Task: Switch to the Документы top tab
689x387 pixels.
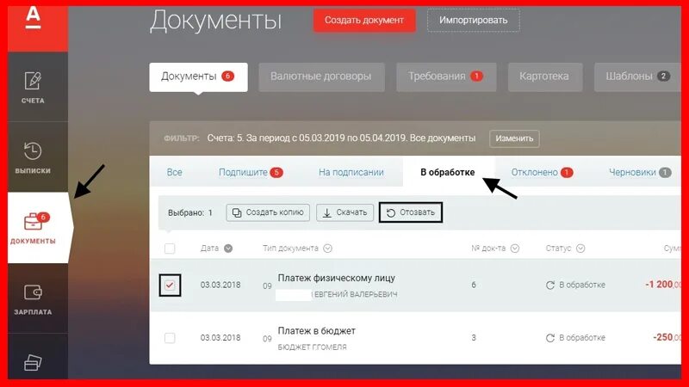Action: 198,77
